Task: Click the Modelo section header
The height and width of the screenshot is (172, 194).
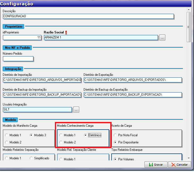Action: coord(10,120)
